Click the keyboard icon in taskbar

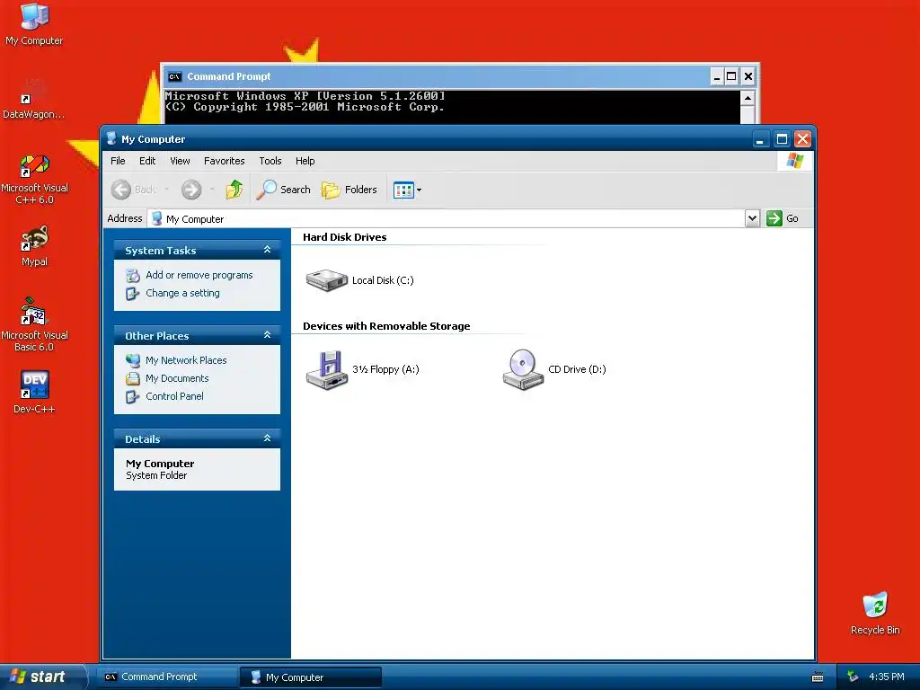click(x=818, y=677)
